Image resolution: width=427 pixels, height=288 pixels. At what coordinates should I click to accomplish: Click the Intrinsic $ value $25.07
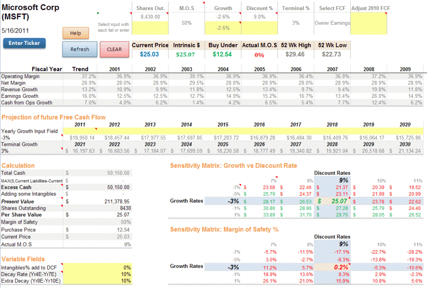click(x=185, y=55)
